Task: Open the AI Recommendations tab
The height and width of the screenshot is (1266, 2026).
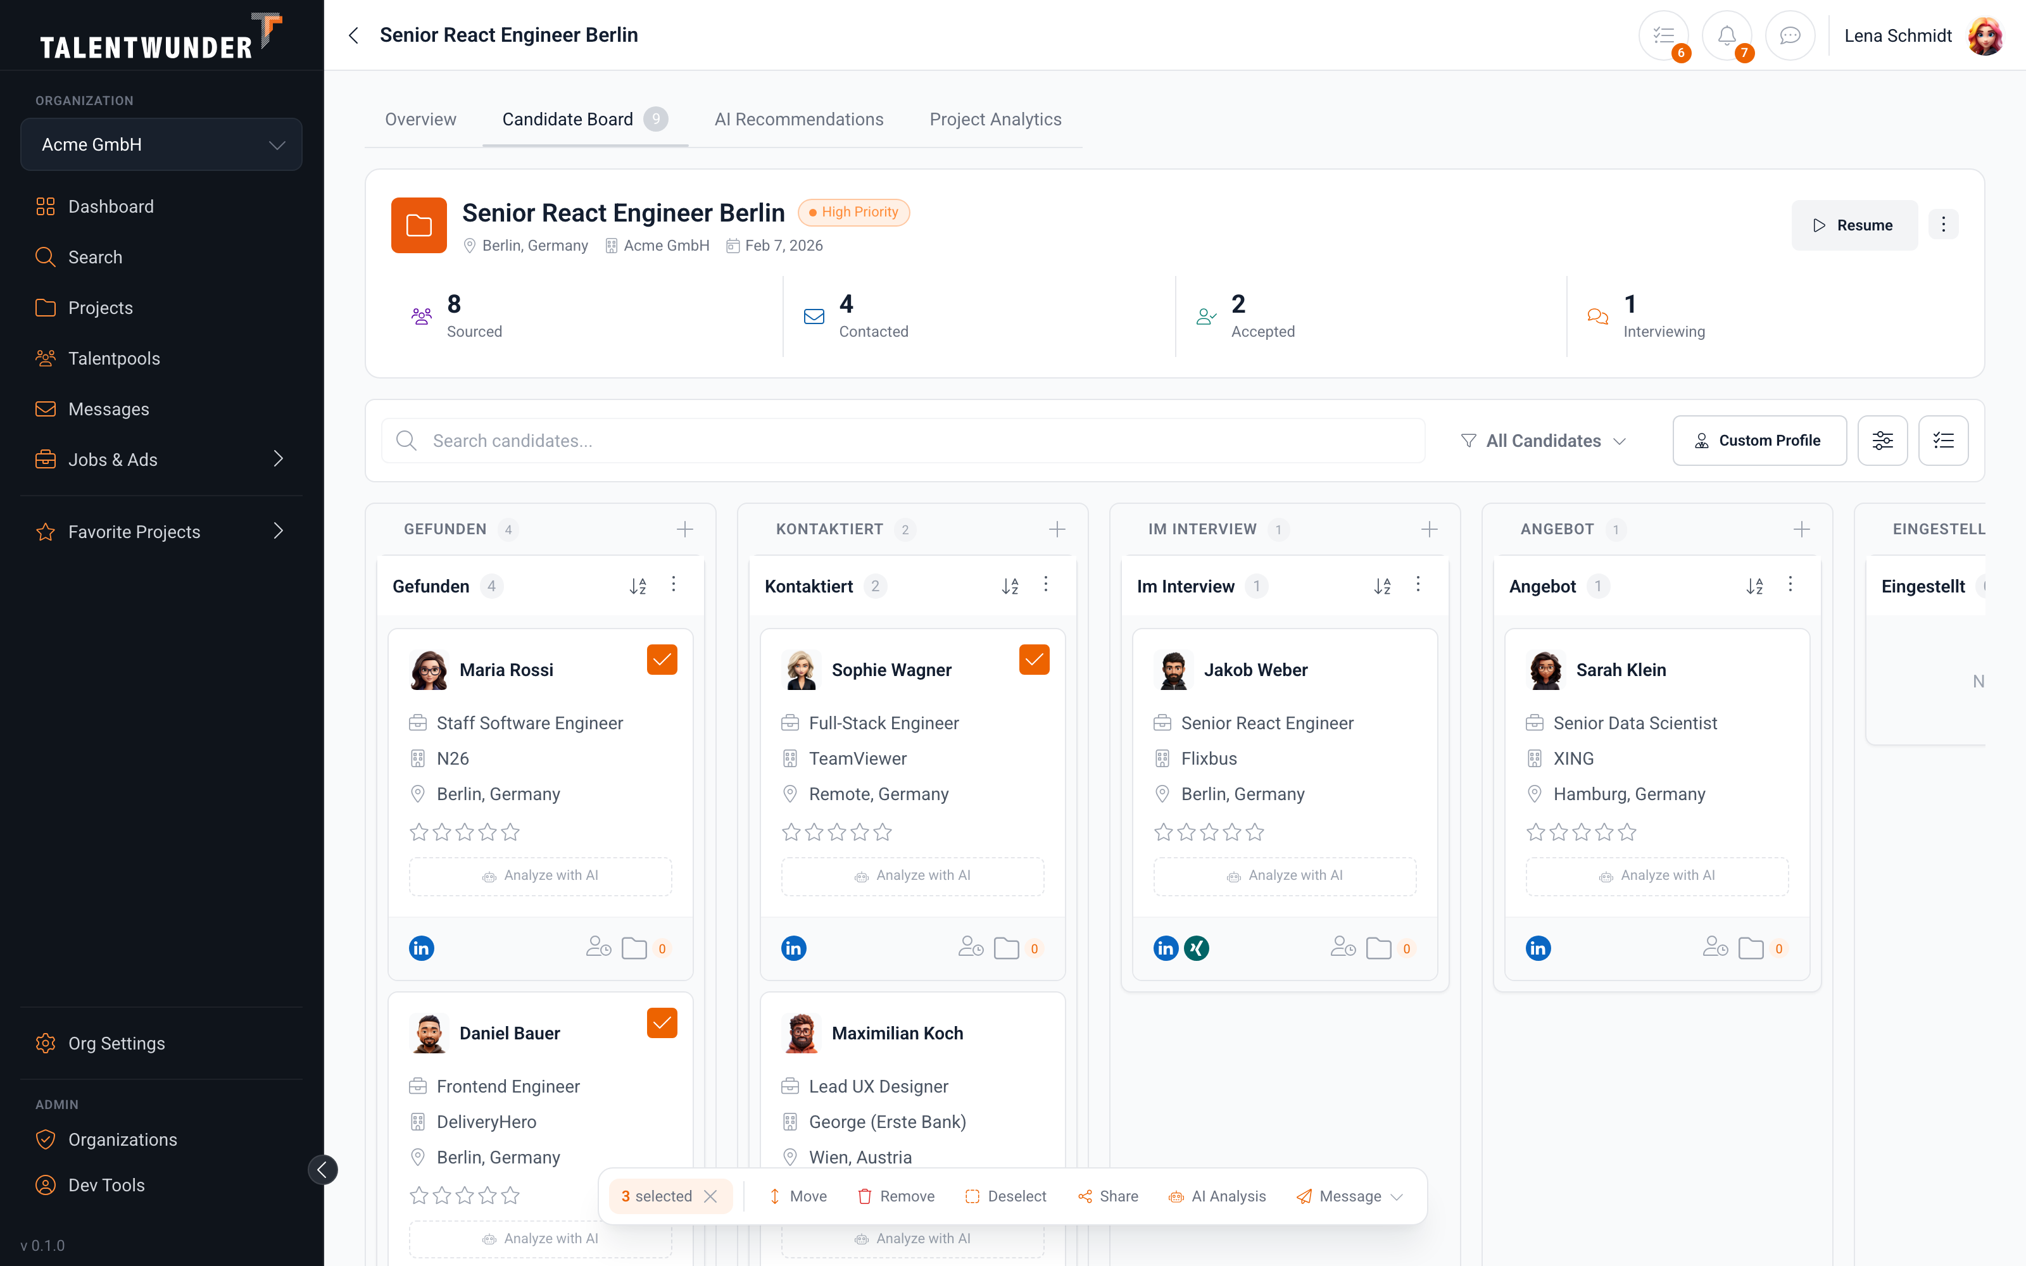Action: pyautogui.click(x=798, y=119)
